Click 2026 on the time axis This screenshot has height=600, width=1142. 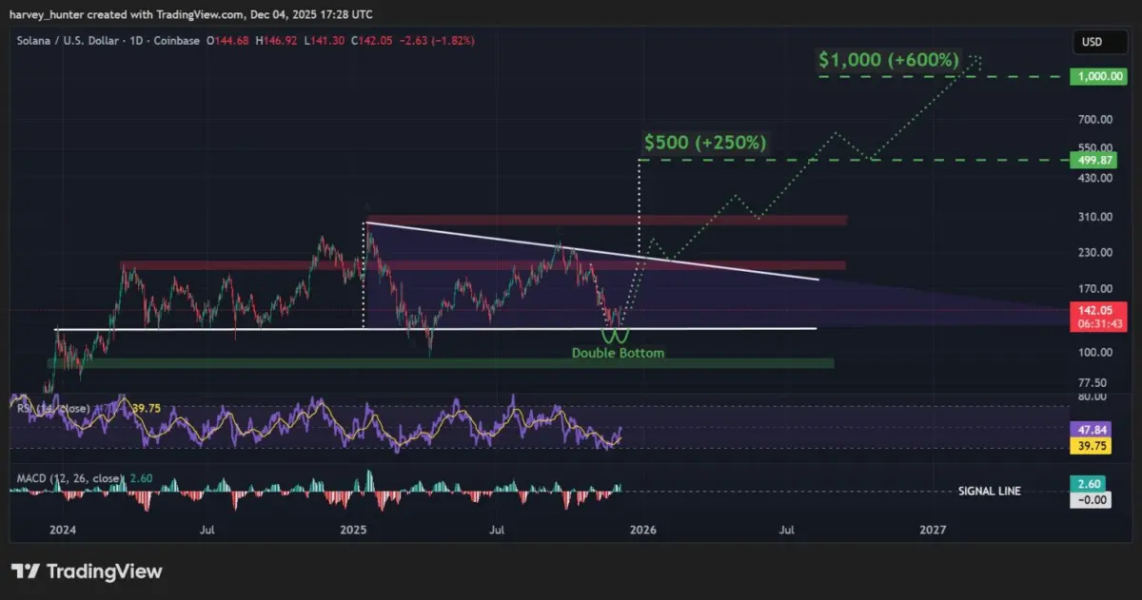point(642,529)
